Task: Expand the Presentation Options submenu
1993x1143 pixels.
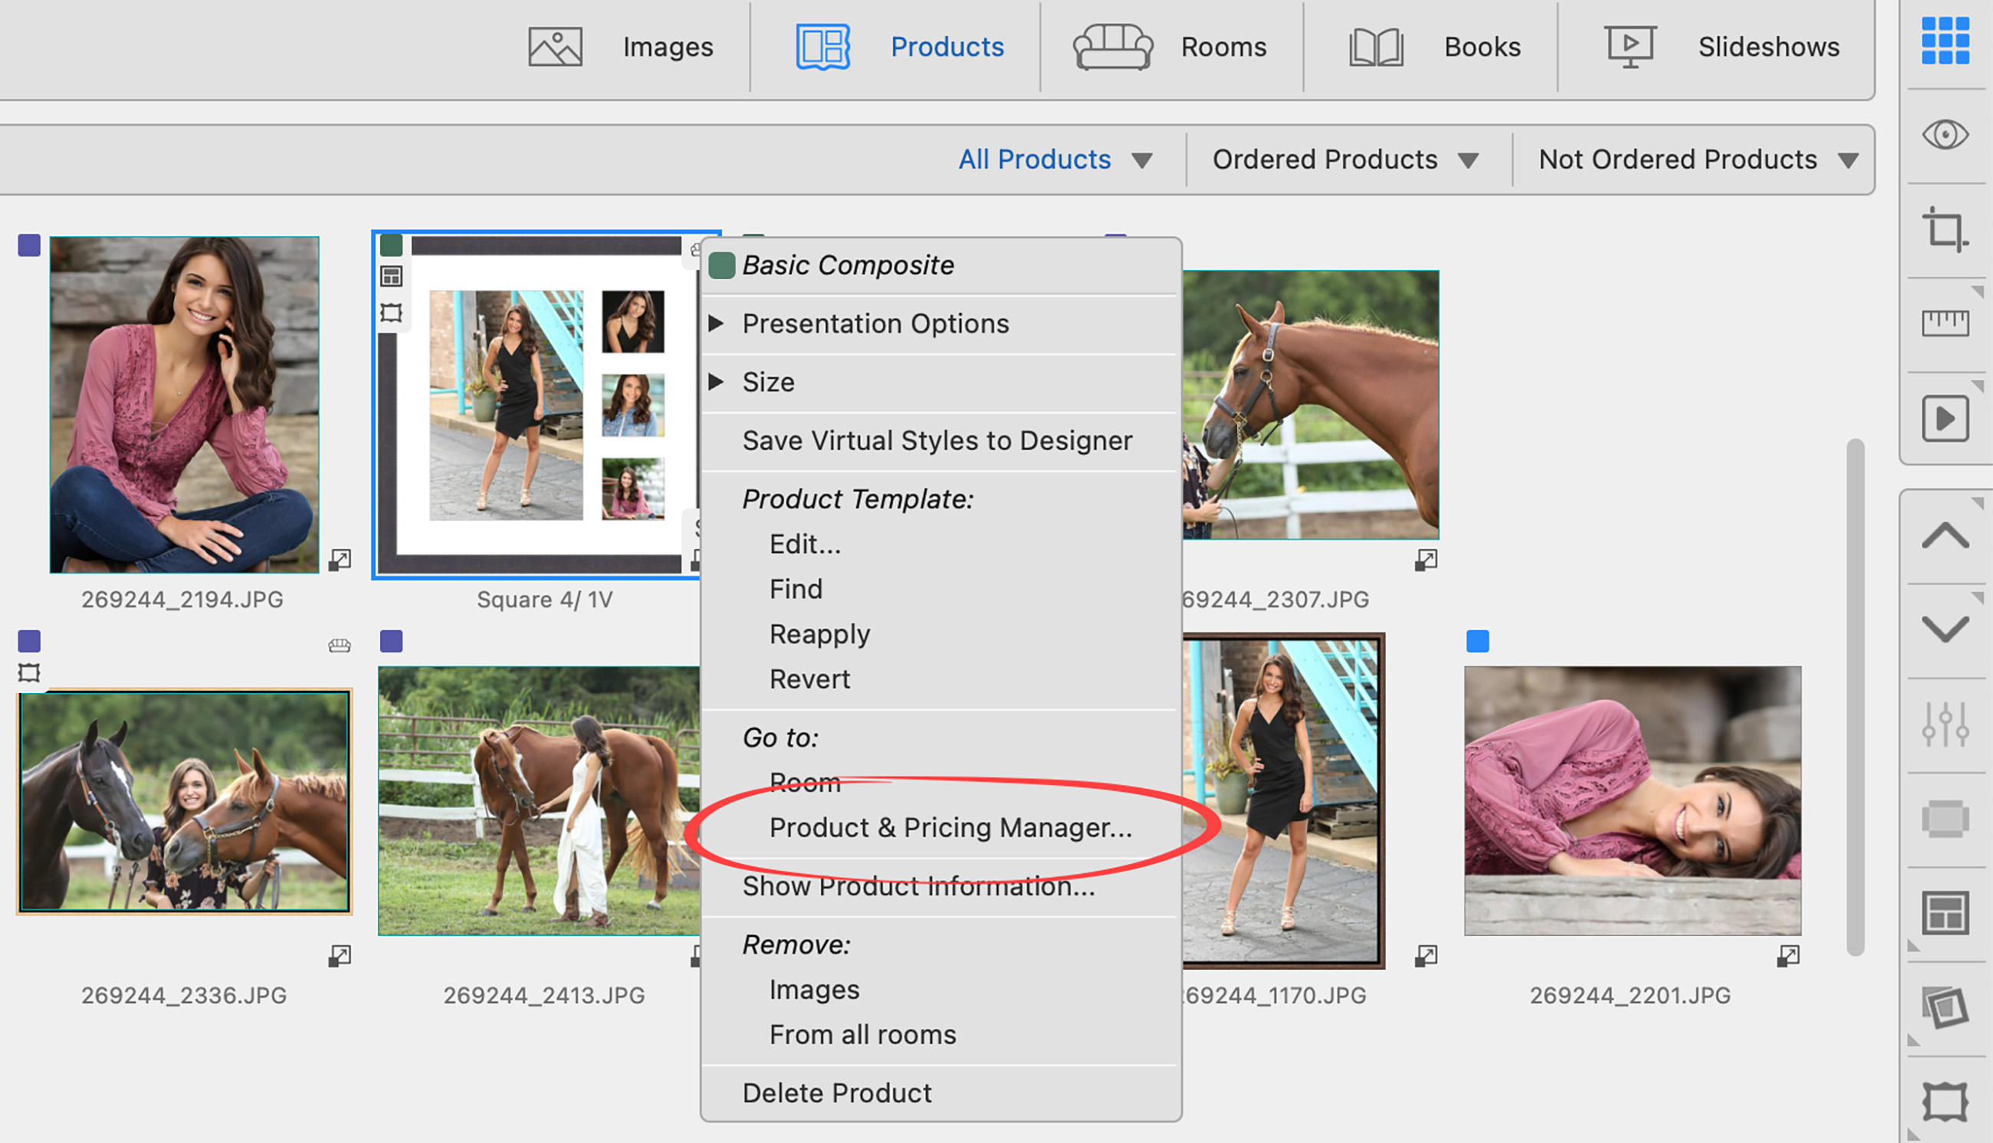Action: (875, 324)
